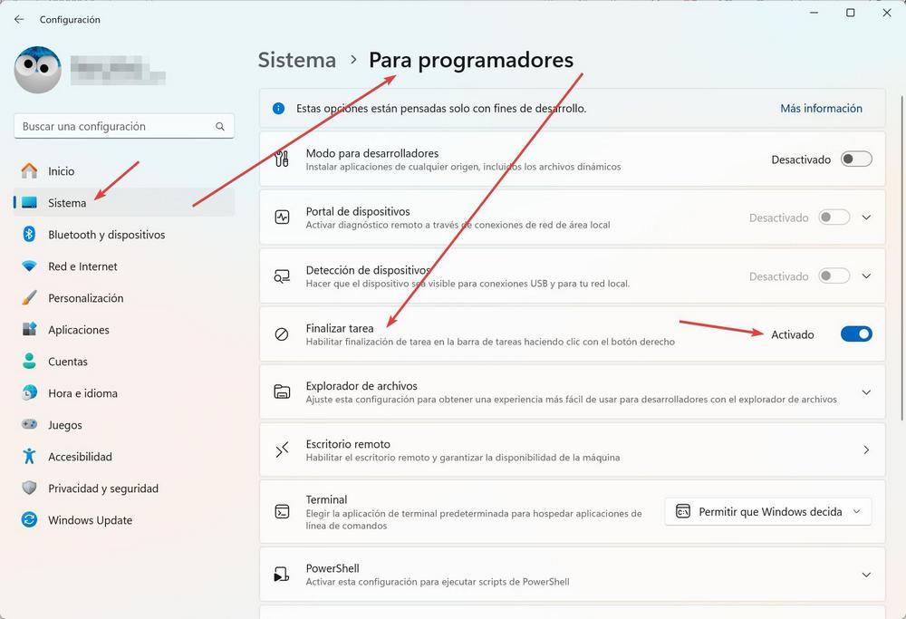Click the Wi-Fi icon for Red e Internet
The width and height of the screenshot is (906, 619).
pos(29,266)
